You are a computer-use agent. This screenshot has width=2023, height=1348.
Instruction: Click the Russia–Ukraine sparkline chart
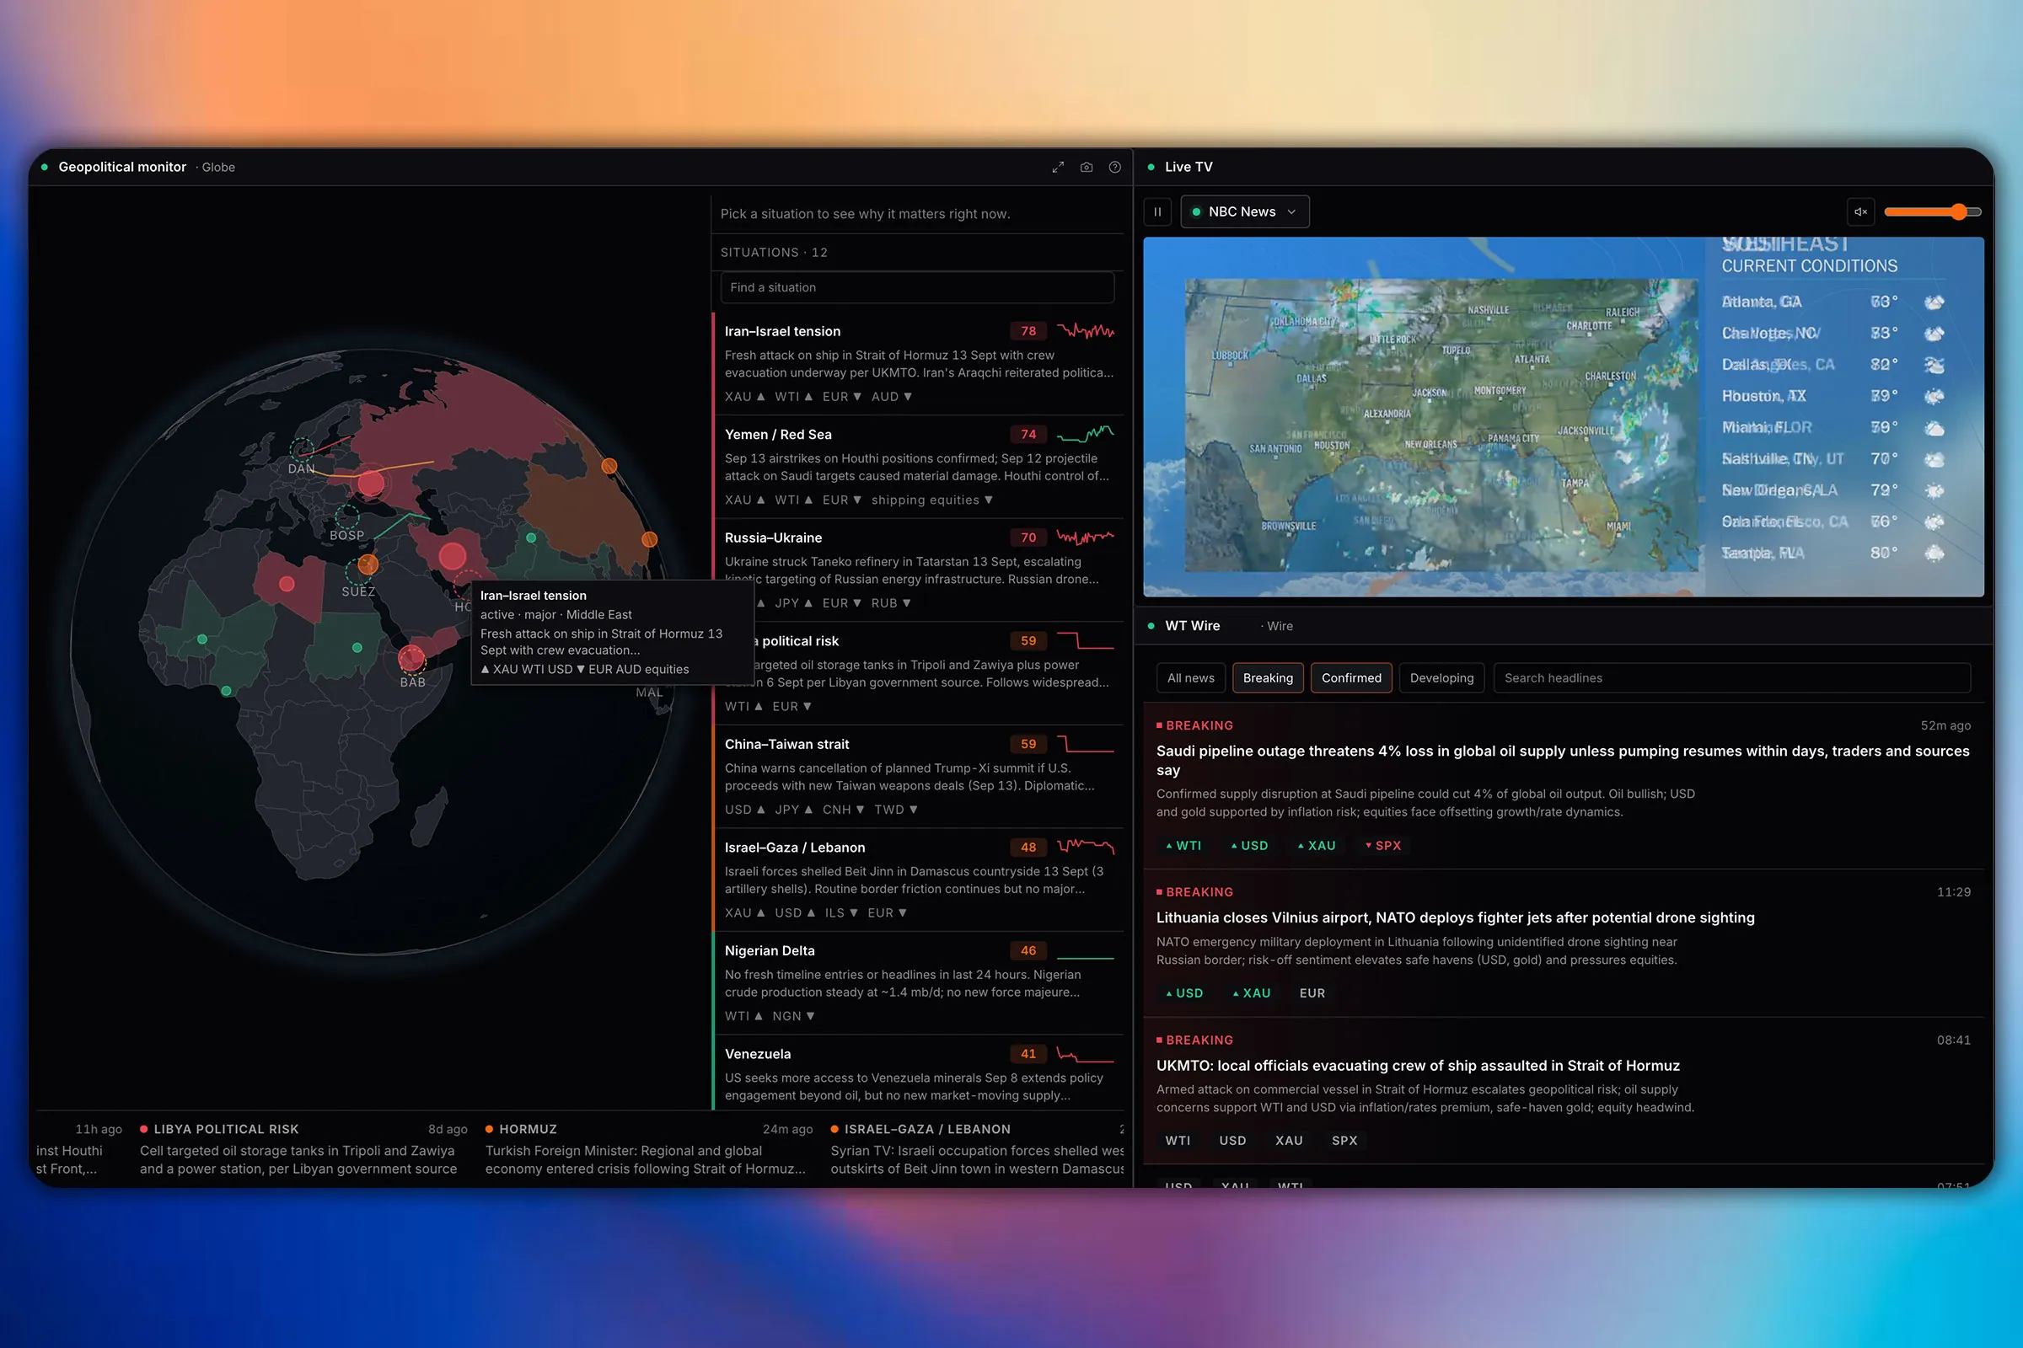[1086, 538]
